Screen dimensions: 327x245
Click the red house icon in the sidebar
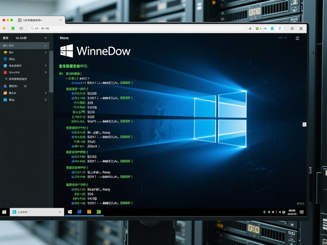pos(5,72)
